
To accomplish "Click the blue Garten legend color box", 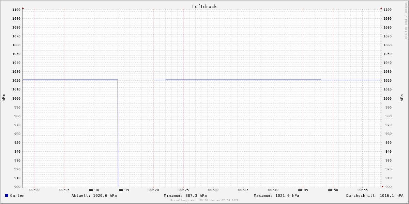I will coord(6,195).
